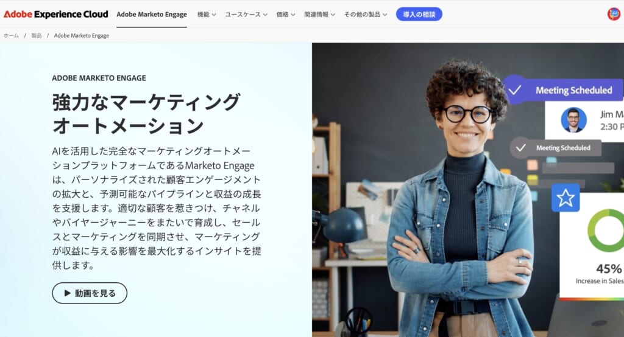The height and width of the screenshot is (337, 624).
Task: Click the checkmark in gray Meeting Scheduled badge
Action: tap(520, 148)
